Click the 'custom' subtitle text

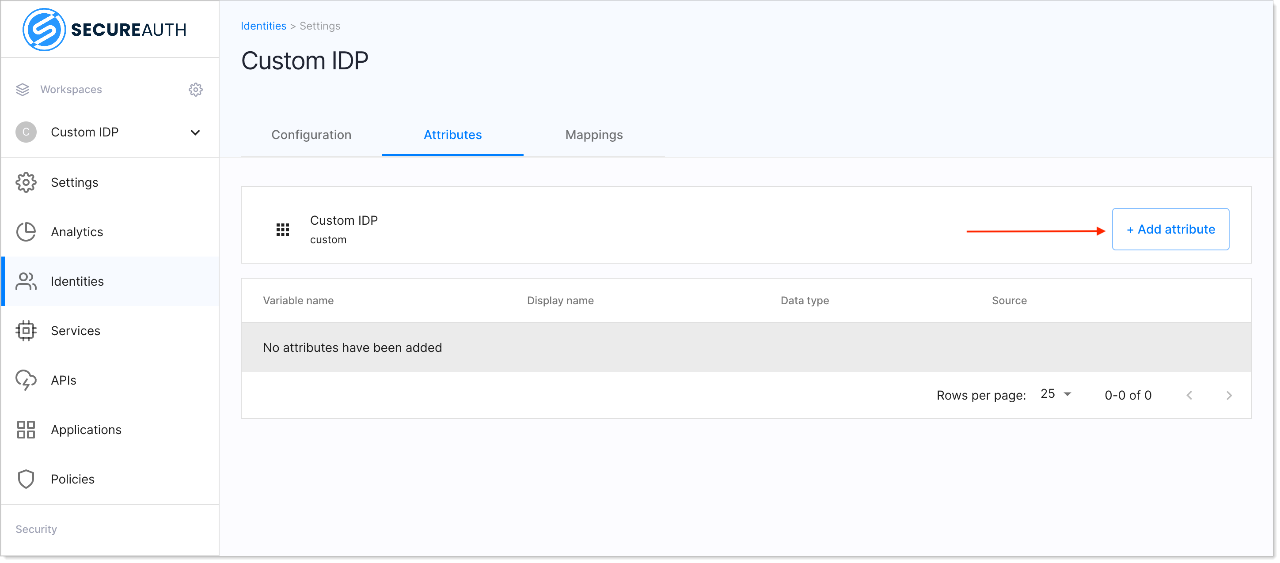[328, 240]
